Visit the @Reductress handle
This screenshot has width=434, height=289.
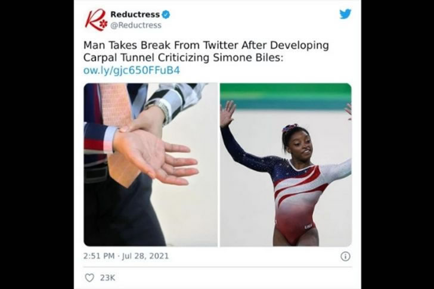click(x=136, y=25)
